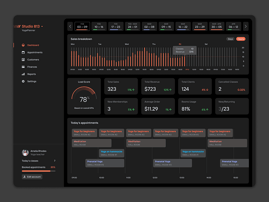Image resolution: width=269 pixels, height=202 pixels.
Task: Switch sales breakdown to Days view
Action: 230,39
